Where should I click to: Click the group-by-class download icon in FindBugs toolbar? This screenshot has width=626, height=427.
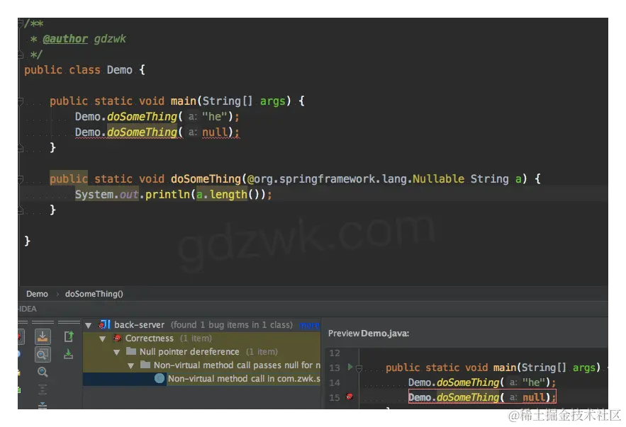click(43, 336)
